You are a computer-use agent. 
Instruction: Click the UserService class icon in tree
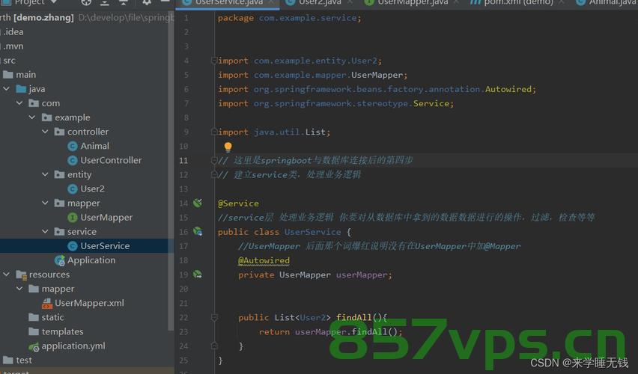[x=73, y=246]
